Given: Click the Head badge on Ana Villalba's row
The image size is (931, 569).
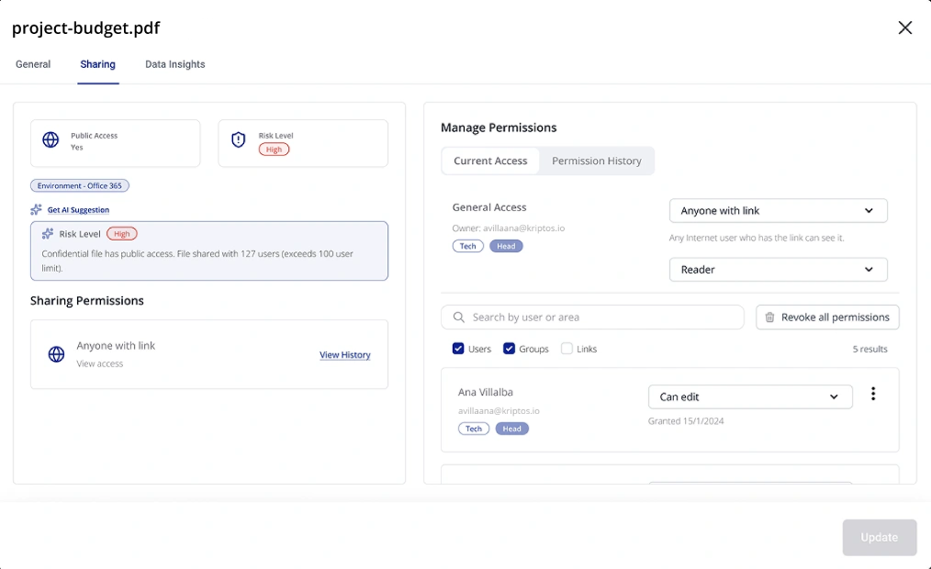Looking at the screenshot, I should tap(511, 428).
